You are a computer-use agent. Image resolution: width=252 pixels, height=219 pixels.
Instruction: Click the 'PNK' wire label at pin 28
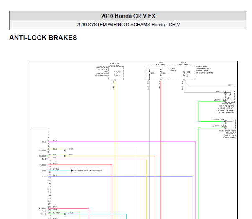pos(55,207)
